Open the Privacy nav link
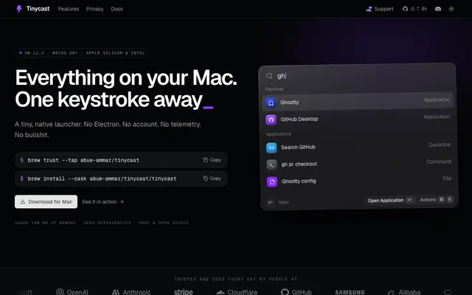Image resolution: width=472 pixels, height=295 pixels. pos(95,9)
